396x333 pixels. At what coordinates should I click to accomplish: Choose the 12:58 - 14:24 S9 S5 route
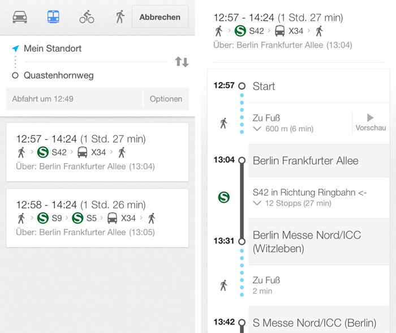click(97, 218)
